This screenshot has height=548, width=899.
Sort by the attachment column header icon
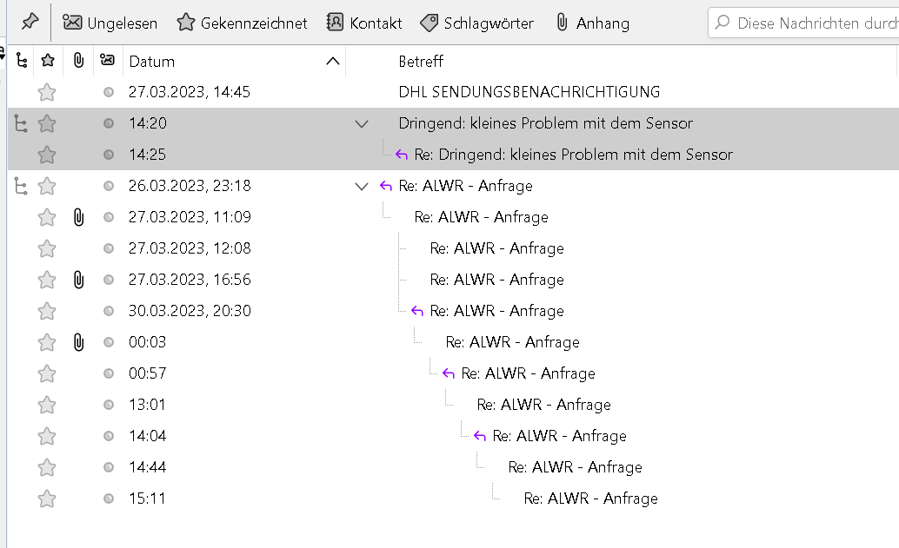pyautogui.click(x=78, y=61)
